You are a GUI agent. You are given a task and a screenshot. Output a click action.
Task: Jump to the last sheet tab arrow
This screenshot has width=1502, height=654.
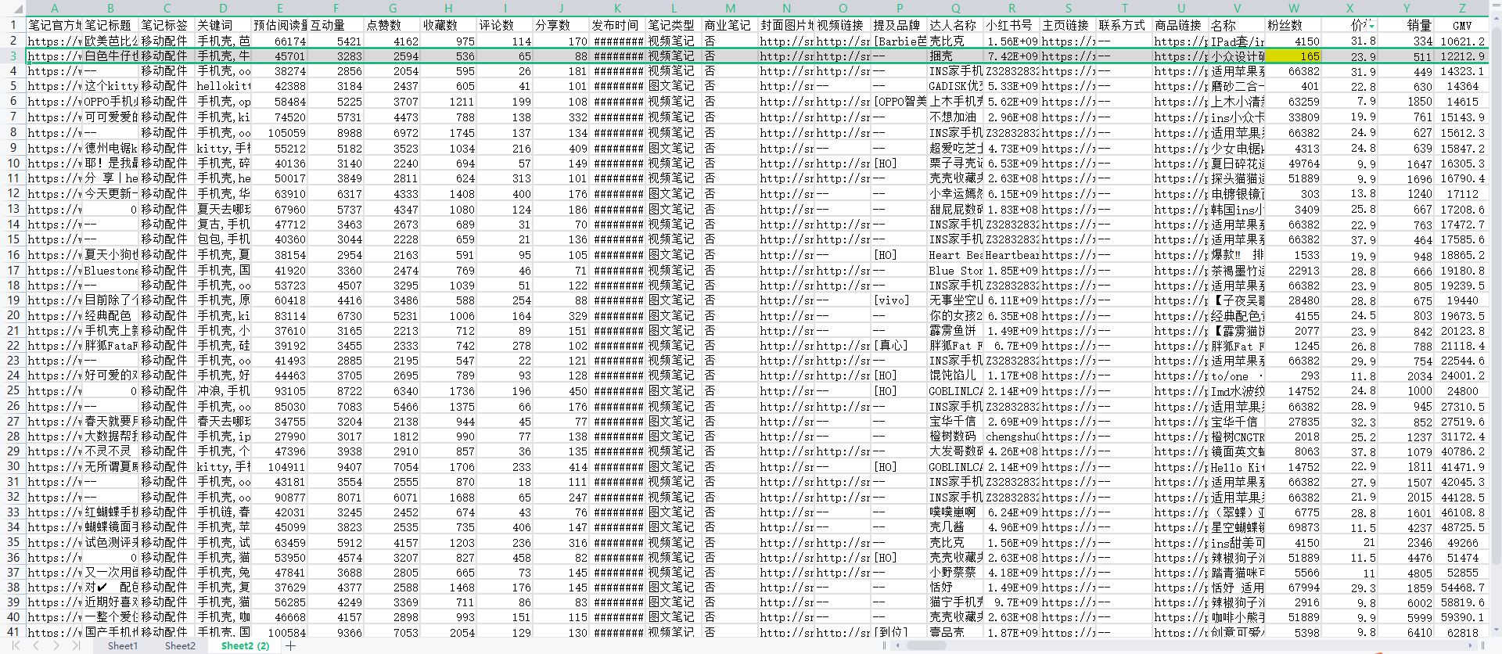click(76, 645)
